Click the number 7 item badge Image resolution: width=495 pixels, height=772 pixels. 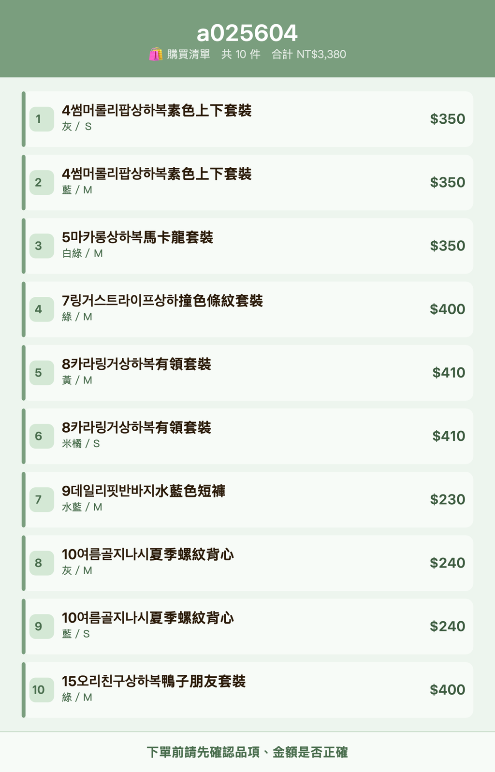[x=42, y=499]
